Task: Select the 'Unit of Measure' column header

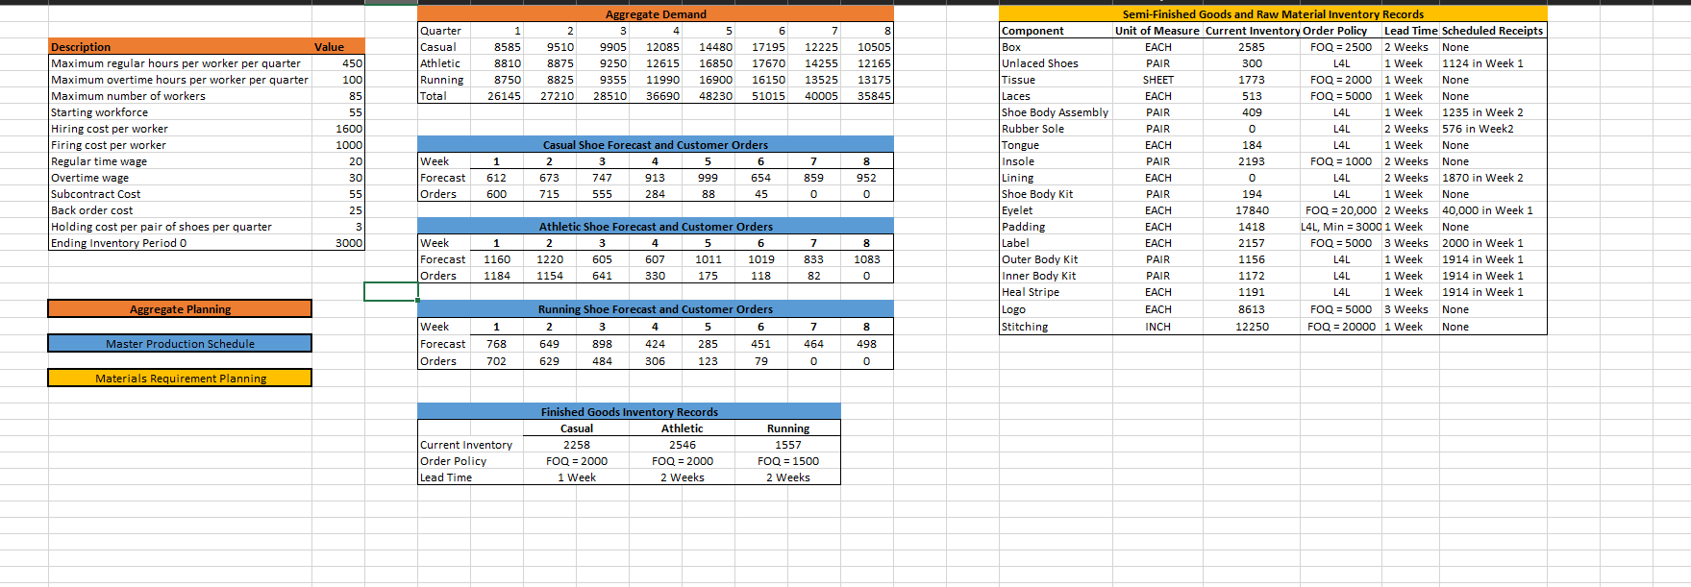Action: tap(1157, 31)
